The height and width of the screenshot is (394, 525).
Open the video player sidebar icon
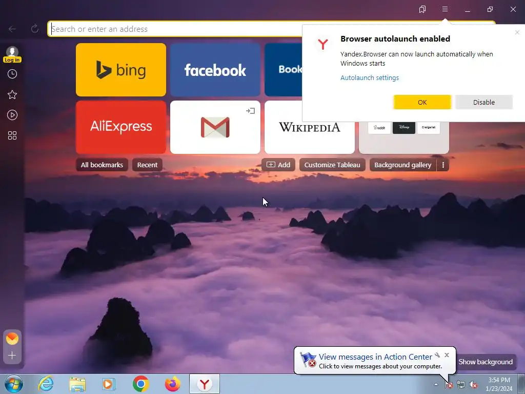click(12, 115)
